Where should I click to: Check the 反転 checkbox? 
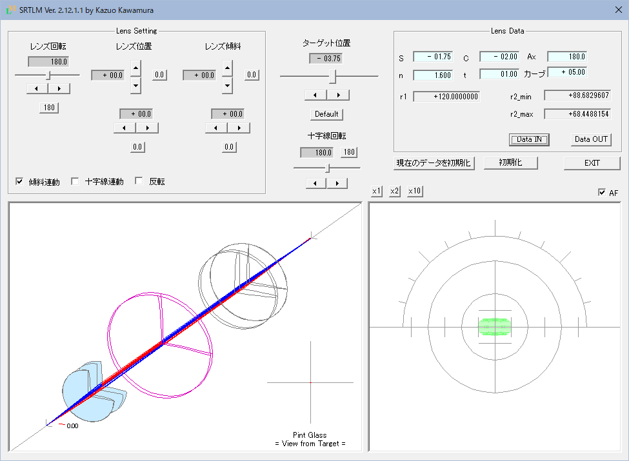(x=139, y=181)
